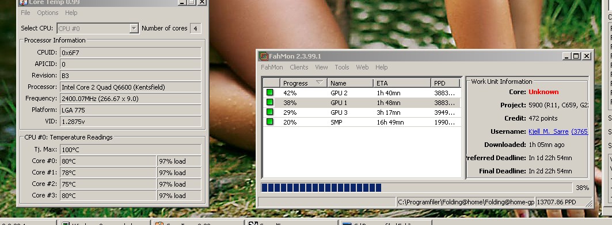Click the Revision value B3
This screenshot has height=225, width=612.
130,76
